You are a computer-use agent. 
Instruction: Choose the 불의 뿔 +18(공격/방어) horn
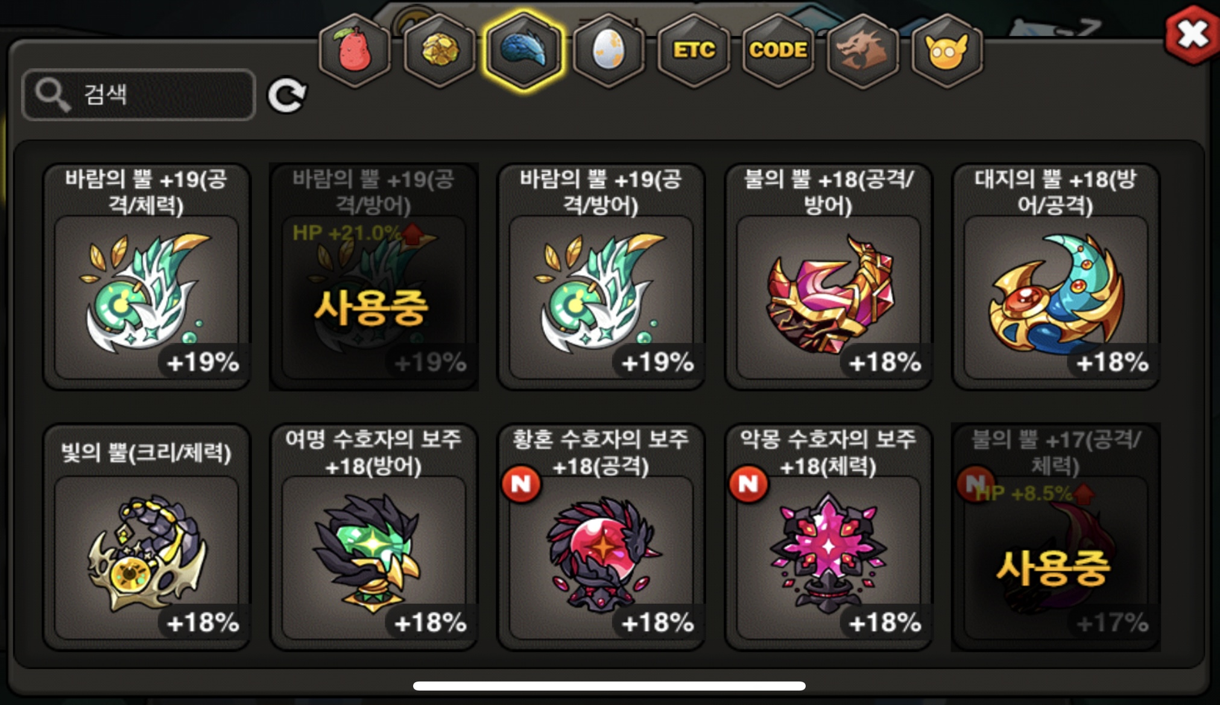tap(829, 277)
